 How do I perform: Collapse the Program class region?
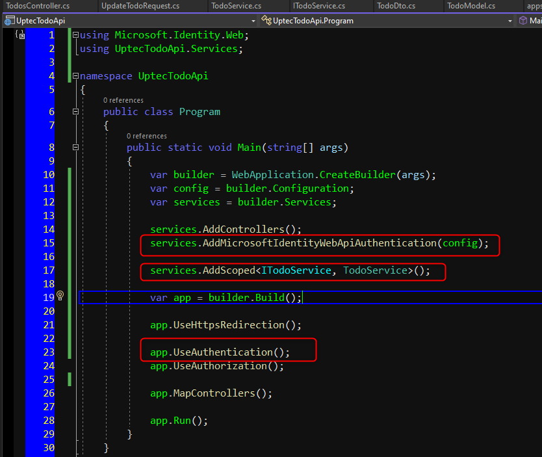(x=76, y=112)
